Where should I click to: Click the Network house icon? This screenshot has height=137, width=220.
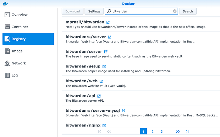tap(7, 63)
